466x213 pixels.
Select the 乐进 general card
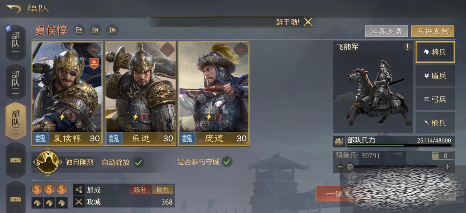click(x=141, y=94)
